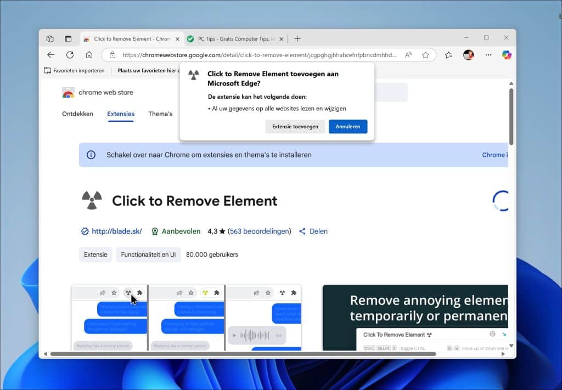Minimize the Edge window
Viewport: 562px width, 390px height.
(x=466, y=38)
